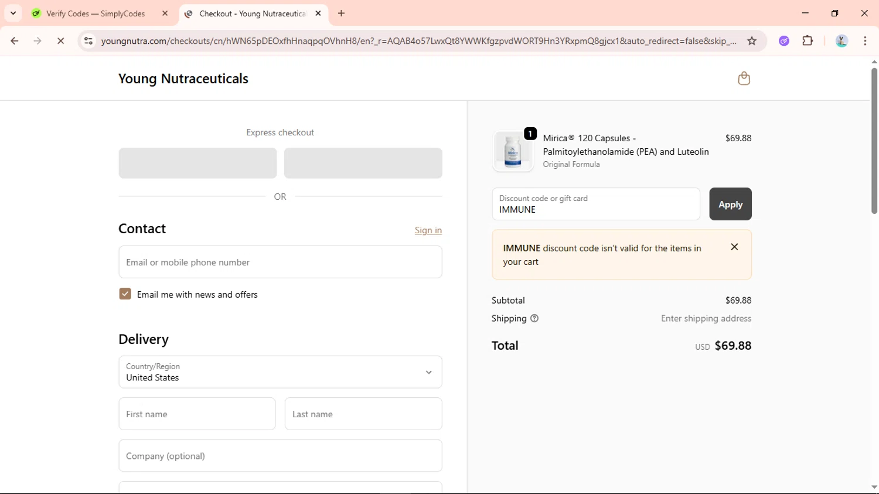The height and width of the screenshot is (494, 879).
Task: Close the Checkout Young Nutraceuticals tab
Action: point(318,13)
